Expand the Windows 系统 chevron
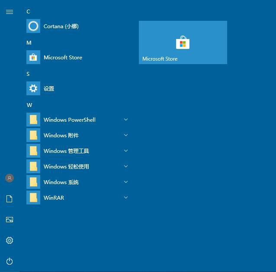Viewport: 276px width, 272px height. pyautogui.click(x=126, y=182)
